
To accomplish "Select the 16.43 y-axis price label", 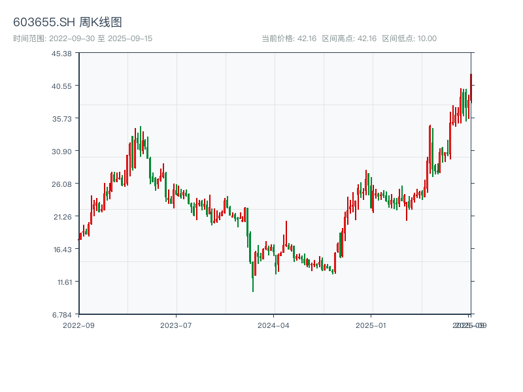I will click(x=63, y=249).
